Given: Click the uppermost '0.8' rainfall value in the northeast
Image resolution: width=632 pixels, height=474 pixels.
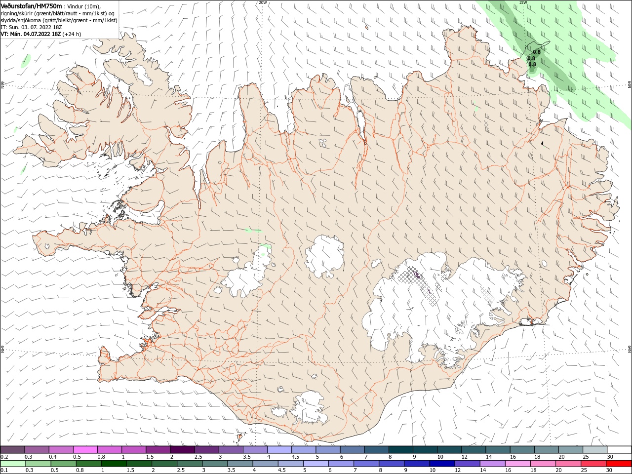Looking at the screenshot, I should pyautogui.click(x=537, y=52).
